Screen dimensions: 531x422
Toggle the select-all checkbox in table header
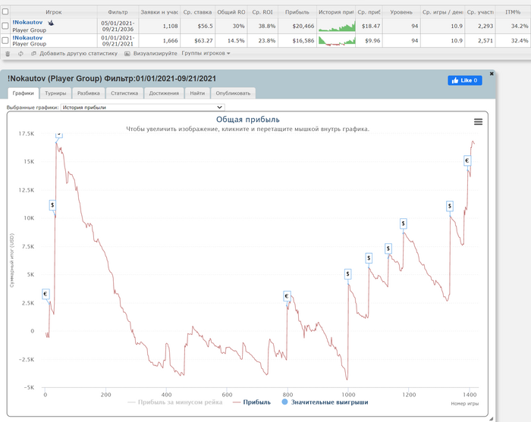(x=5, y=11)
